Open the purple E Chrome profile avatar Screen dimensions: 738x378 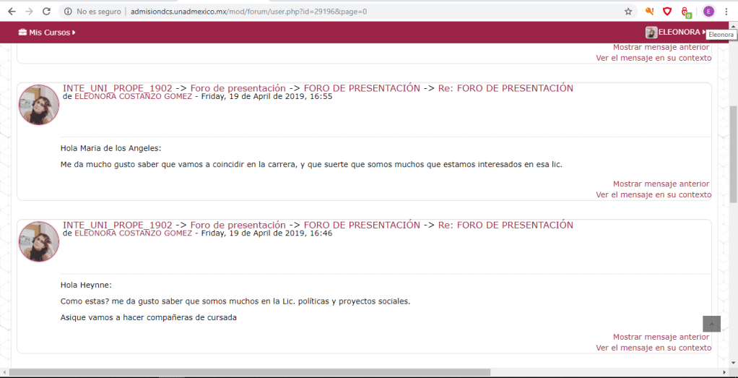708,12
